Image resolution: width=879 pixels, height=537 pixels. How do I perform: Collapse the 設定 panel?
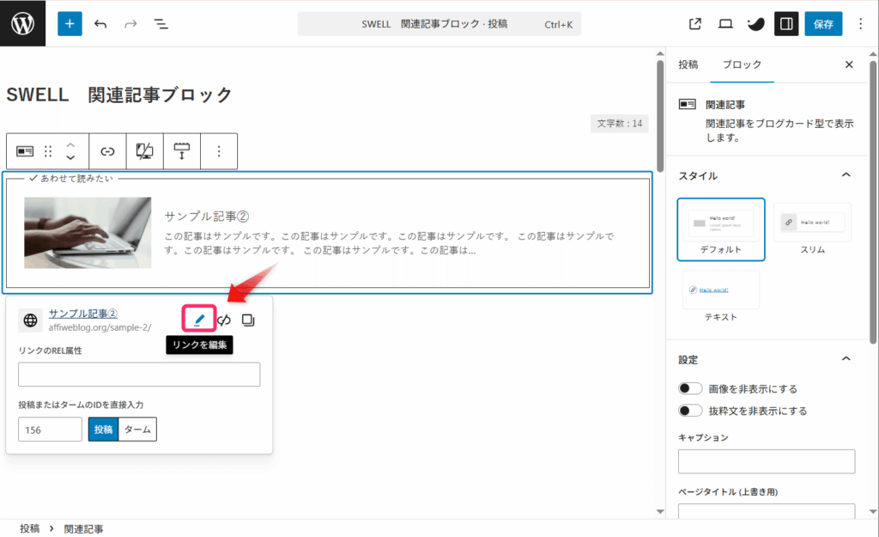coord(846,359)
